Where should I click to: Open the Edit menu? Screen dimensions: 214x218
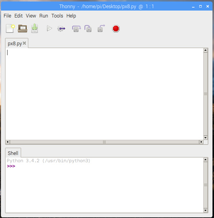18,16
